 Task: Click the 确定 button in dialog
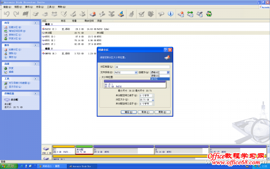[x=129, y=112]
